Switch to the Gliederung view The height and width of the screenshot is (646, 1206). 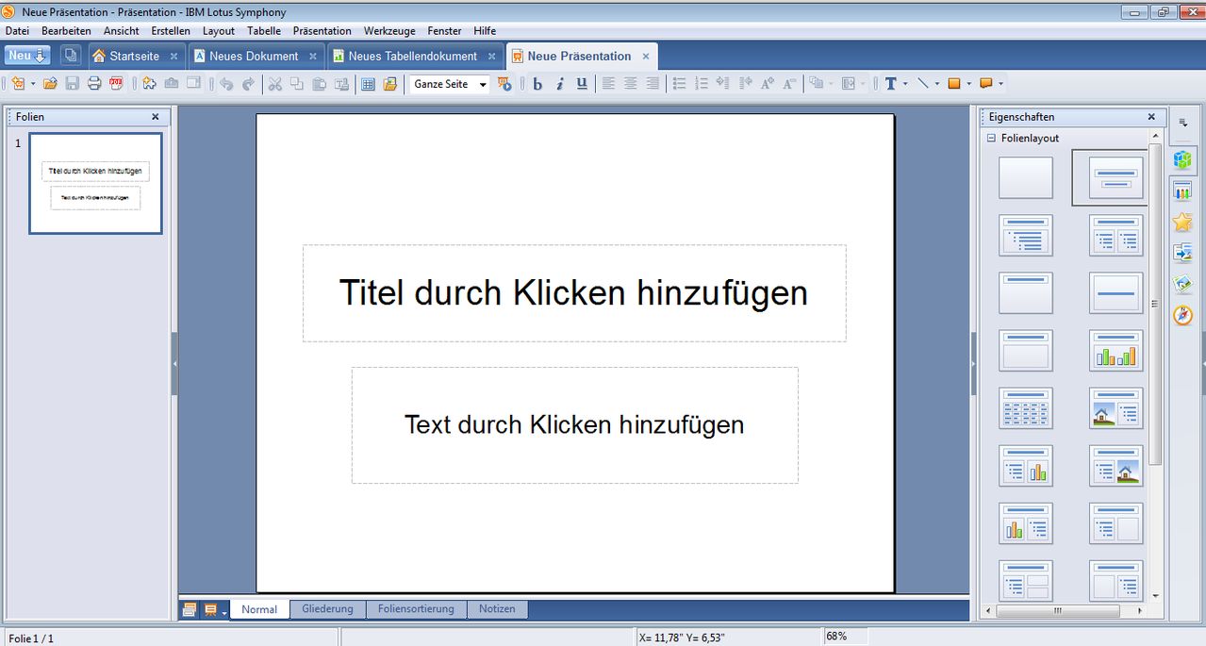point(327,609)
